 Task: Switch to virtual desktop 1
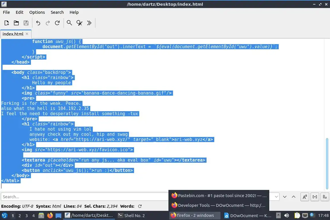point(13,216)
